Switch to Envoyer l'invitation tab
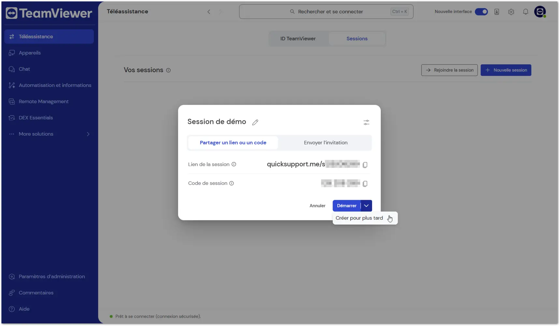This screenshot has height=326, width=560. 325,143
